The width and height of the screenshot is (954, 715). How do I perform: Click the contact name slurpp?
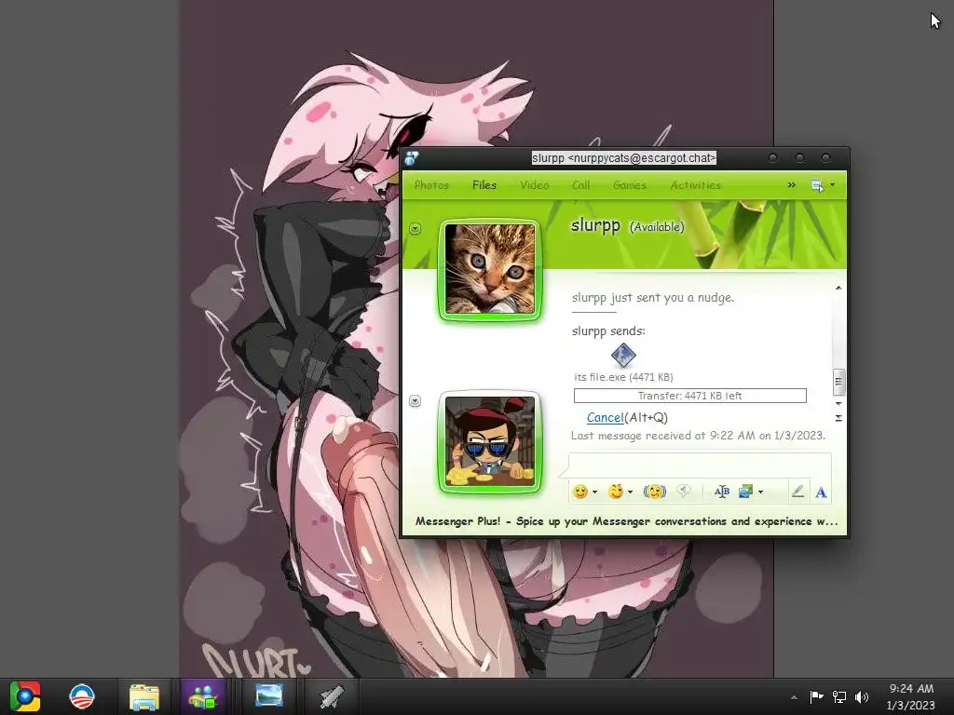pos(595,225)
